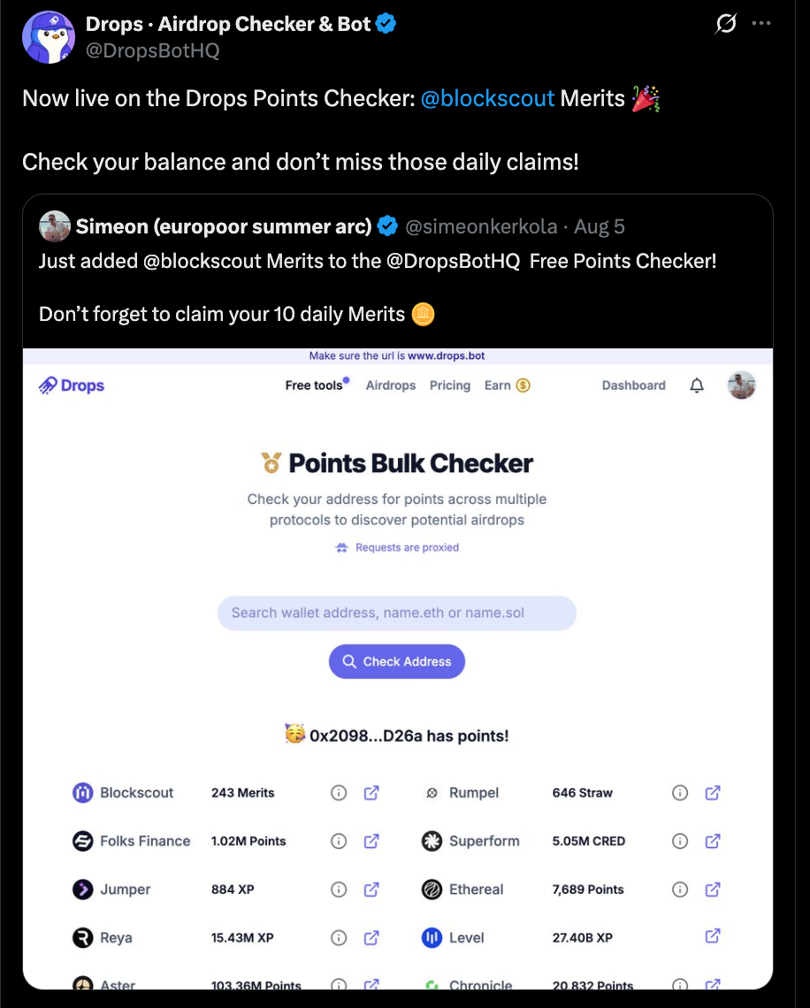810x1008 pixels.
Task: Go to the Pricing page
Action: point(450,386)
